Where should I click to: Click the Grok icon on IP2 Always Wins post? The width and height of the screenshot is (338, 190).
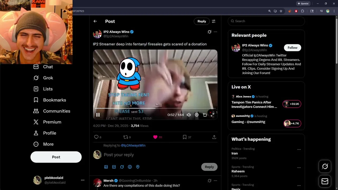coord(209,32)
